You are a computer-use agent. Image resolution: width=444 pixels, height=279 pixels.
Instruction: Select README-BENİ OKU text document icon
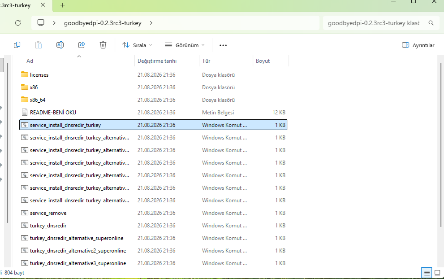25,112
